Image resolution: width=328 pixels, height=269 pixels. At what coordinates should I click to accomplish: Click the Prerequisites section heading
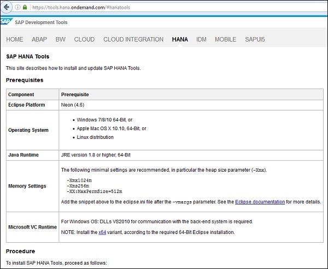click(x=25, y=80)
